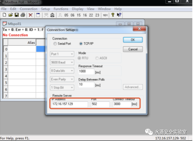Click the Connect Timeout field 3000
The image size is (193, 141).
coord(122,104)
